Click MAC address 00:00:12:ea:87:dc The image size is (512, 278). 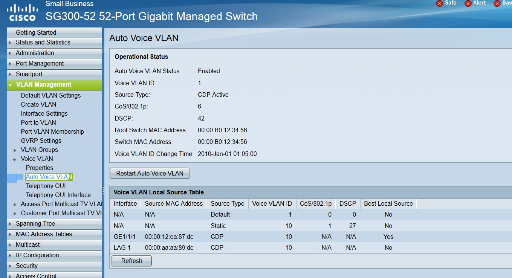169,237
